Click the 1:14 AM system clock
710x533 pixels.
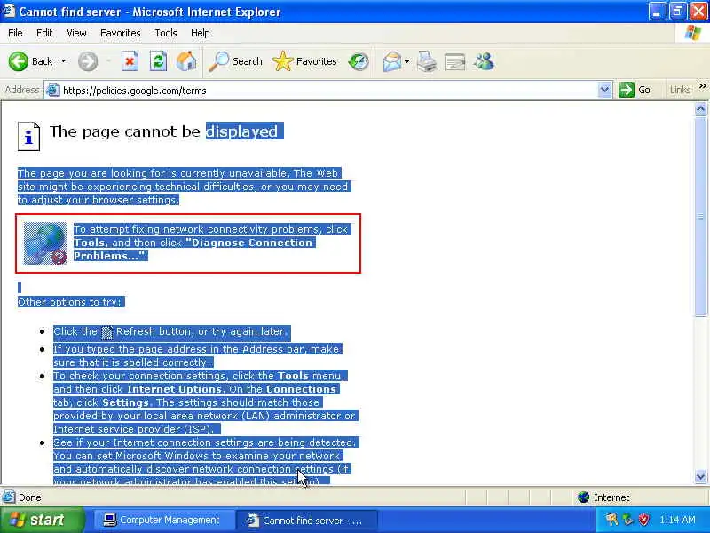677,520
